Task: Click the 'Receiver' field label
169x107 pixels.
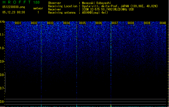Action: click(55, 9)
